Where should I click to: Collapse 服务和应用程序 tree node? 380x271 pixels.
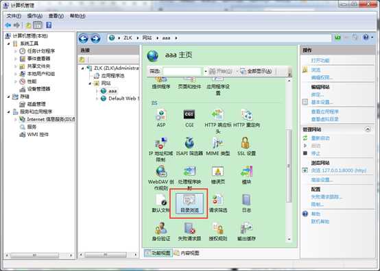9,112
